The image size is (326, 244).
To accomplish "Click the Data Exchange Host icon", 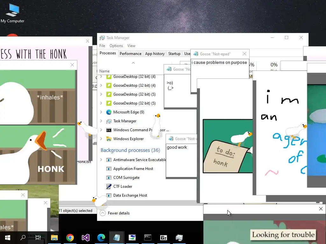I will click(109, 195).
